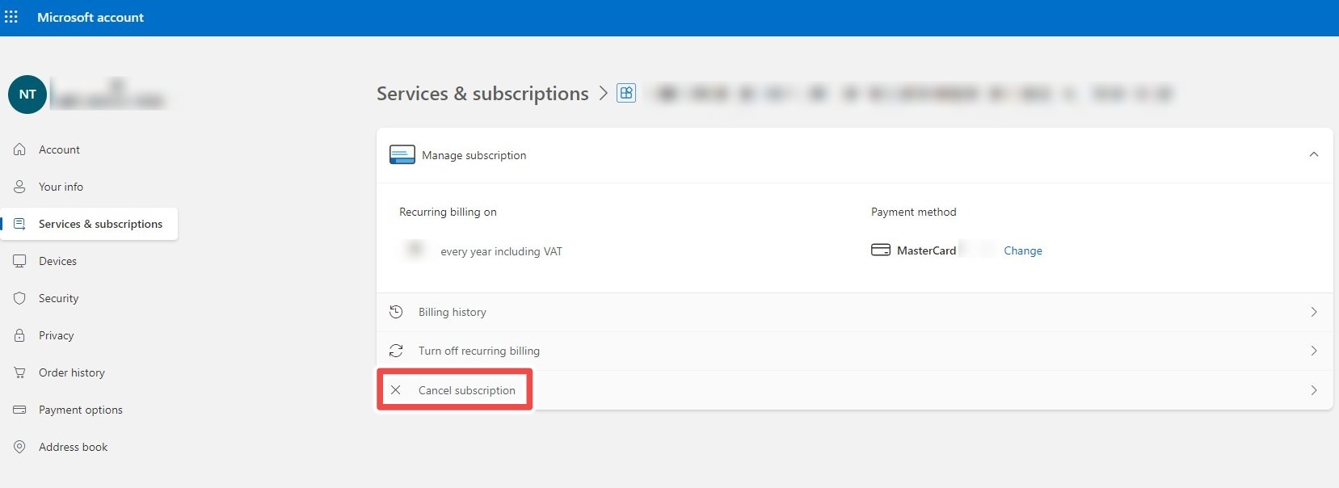Click the Change payment method link
Image resolution: width=1339 pixels, height=488 pixels.
pyautogui.click(x=1022, y=250)
